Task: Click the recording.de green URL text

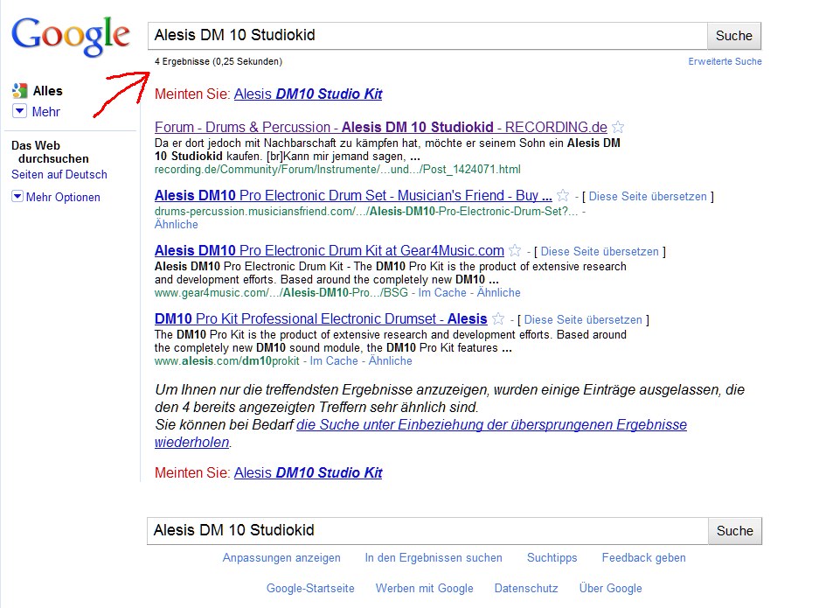Action: [337, 169]
